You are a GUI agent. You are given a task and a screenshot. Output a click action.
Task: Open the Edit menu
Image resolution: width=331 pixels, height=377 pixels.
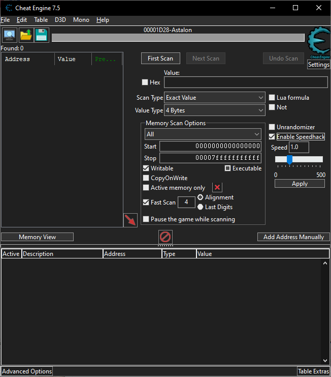point(22,20)
